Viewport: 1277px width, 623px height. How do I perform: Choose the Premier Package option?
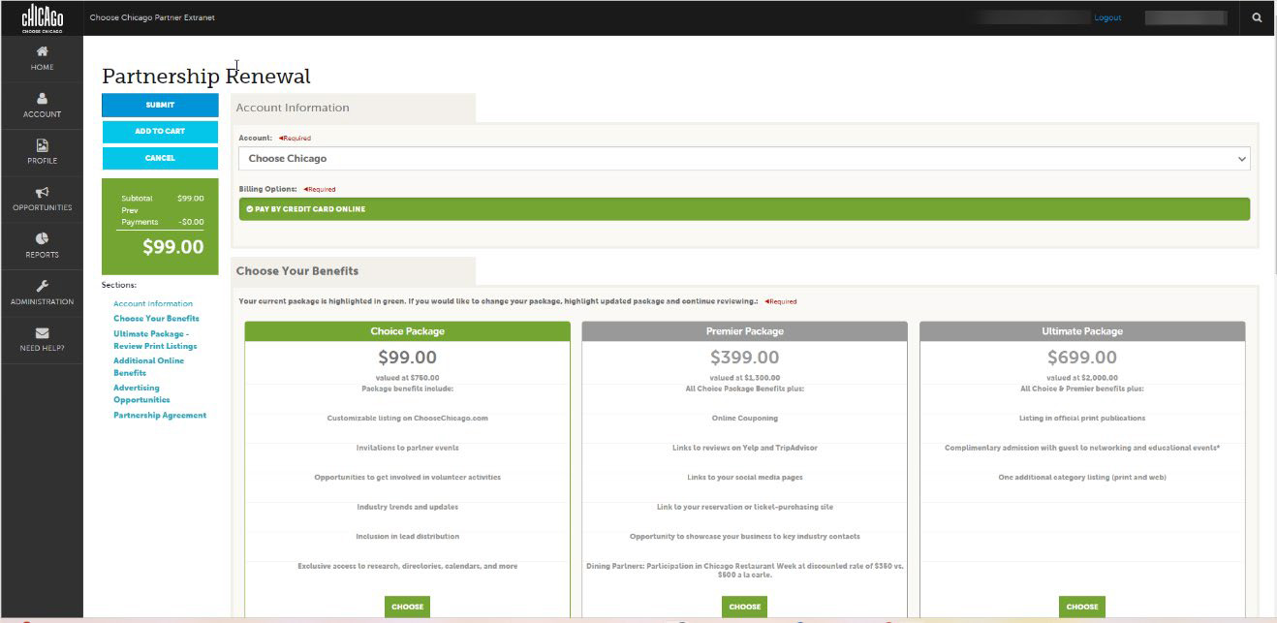(x=744, y=606)
